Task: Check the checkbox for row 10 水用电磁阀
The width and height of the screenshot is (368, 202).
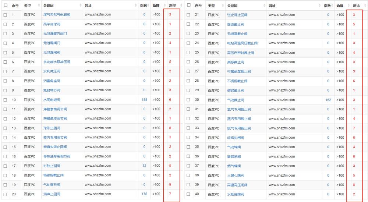Action: point(5,100)
